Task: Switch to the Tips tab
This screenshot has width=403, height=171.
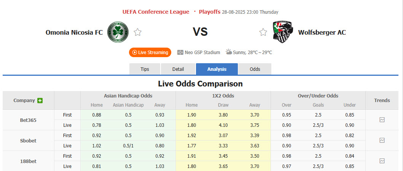Action: [145, 69]
